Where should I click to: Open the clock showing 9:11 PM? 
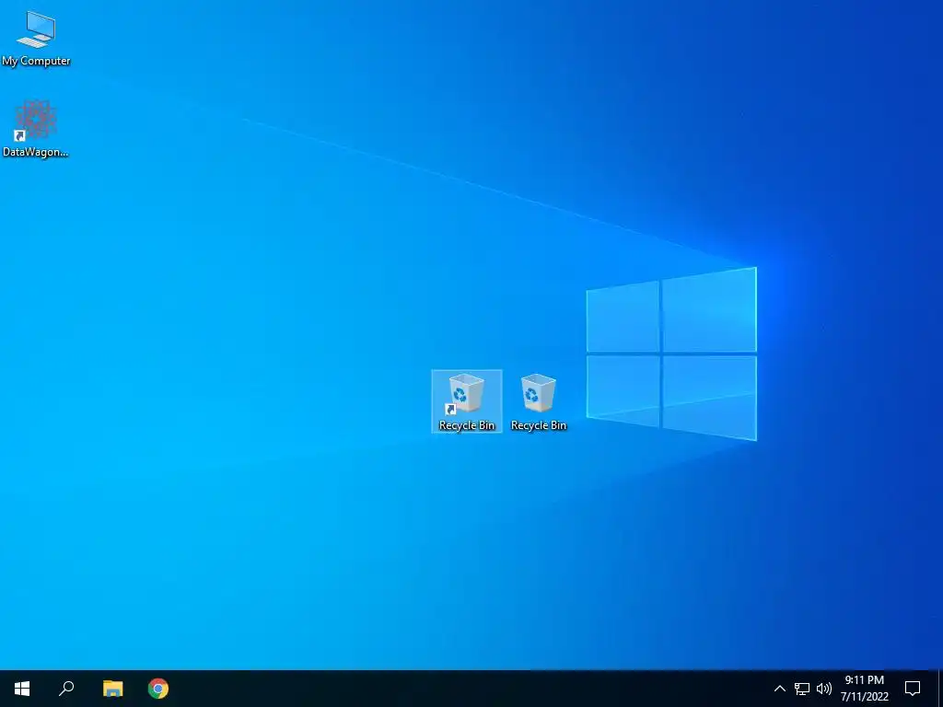click(x=864, y=689)
